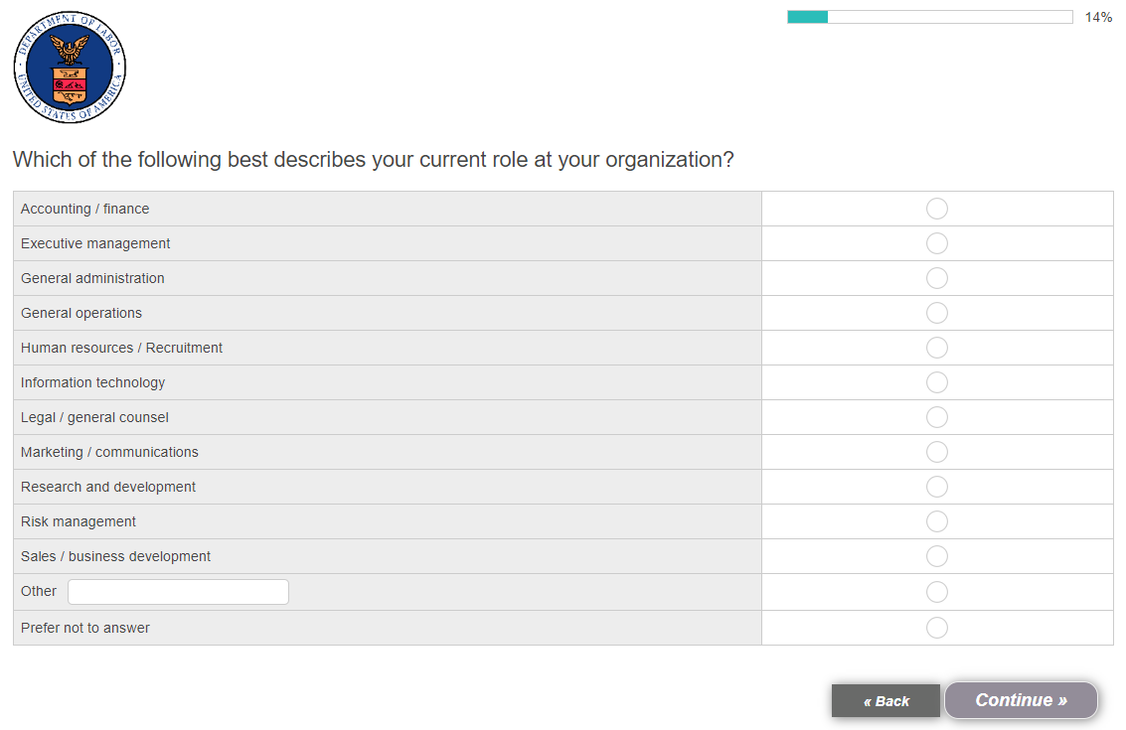The height and width of the screenshot is (730, 1126).
Task: Pick General operations radio option
Action: 936,313
